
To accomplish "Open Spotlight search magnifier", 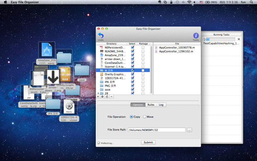I will [251, 2].
